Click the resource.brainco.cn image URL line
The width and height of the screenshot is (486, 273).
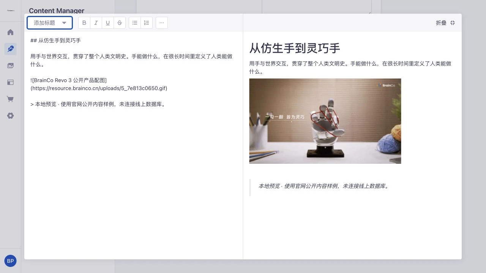click(99, 88)
